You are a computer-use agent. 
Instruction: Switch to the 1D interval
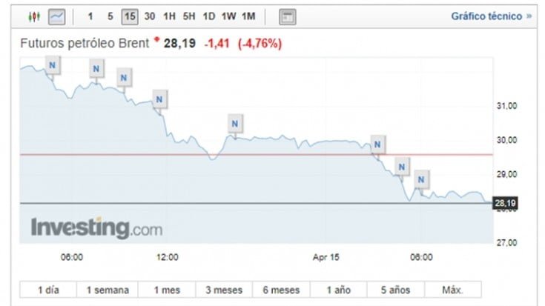(x=208, y=16)
